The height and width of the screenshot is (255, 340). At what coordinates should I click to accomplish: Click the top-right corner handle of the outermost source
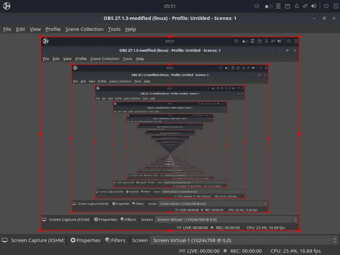pyautogui.click(x=299, y=37)
